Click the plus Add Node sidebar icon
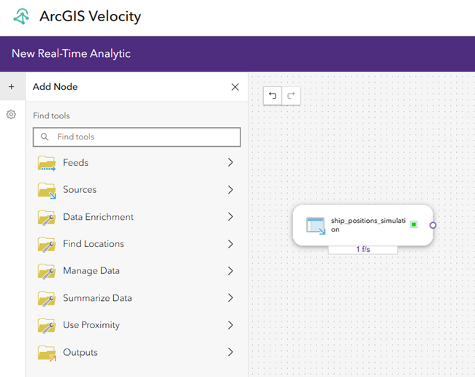 tap(12, 87)
